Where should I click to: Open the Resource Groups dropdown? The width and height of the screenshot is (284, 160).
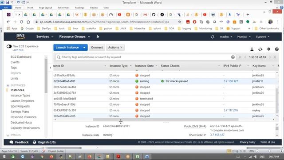pyautogui.click(x=75, y=36)
